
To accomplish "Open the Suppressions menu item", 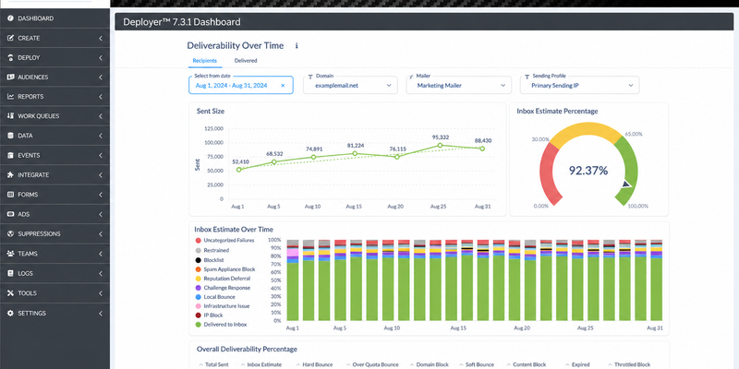I will tap(55, 234).
